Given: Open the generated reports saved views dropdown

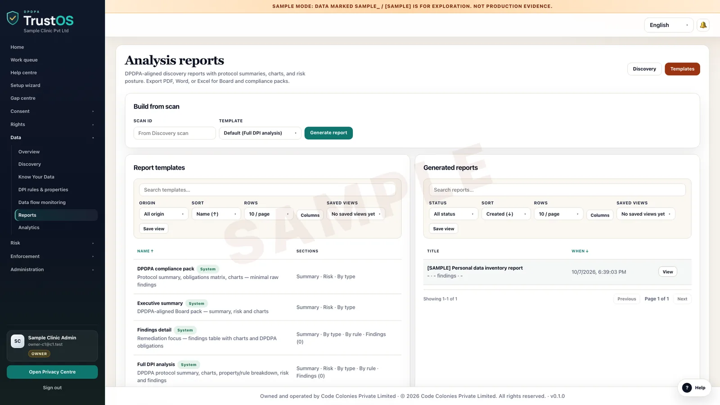Looking at the screenshot, I should click(x=646, y=214).
